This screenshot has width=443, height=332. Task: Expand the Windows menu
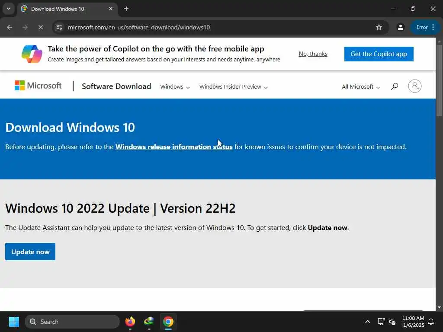click(x=175, y=86)
